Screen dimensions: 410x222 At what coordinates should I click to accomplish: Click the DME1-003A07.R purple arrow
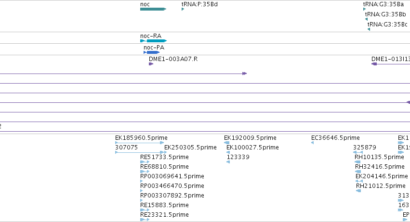(151, 64)
